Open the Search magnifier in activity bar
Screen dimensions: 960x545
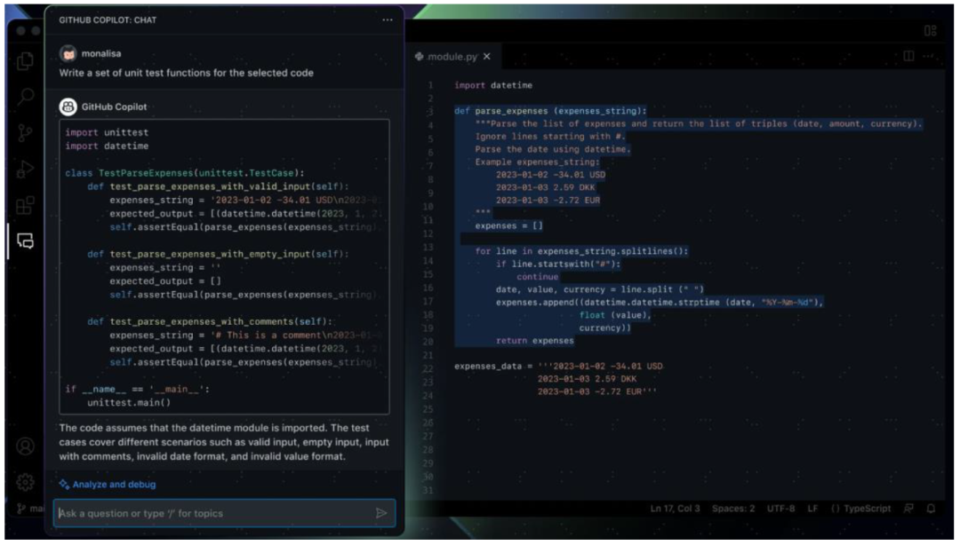point(25,97)
